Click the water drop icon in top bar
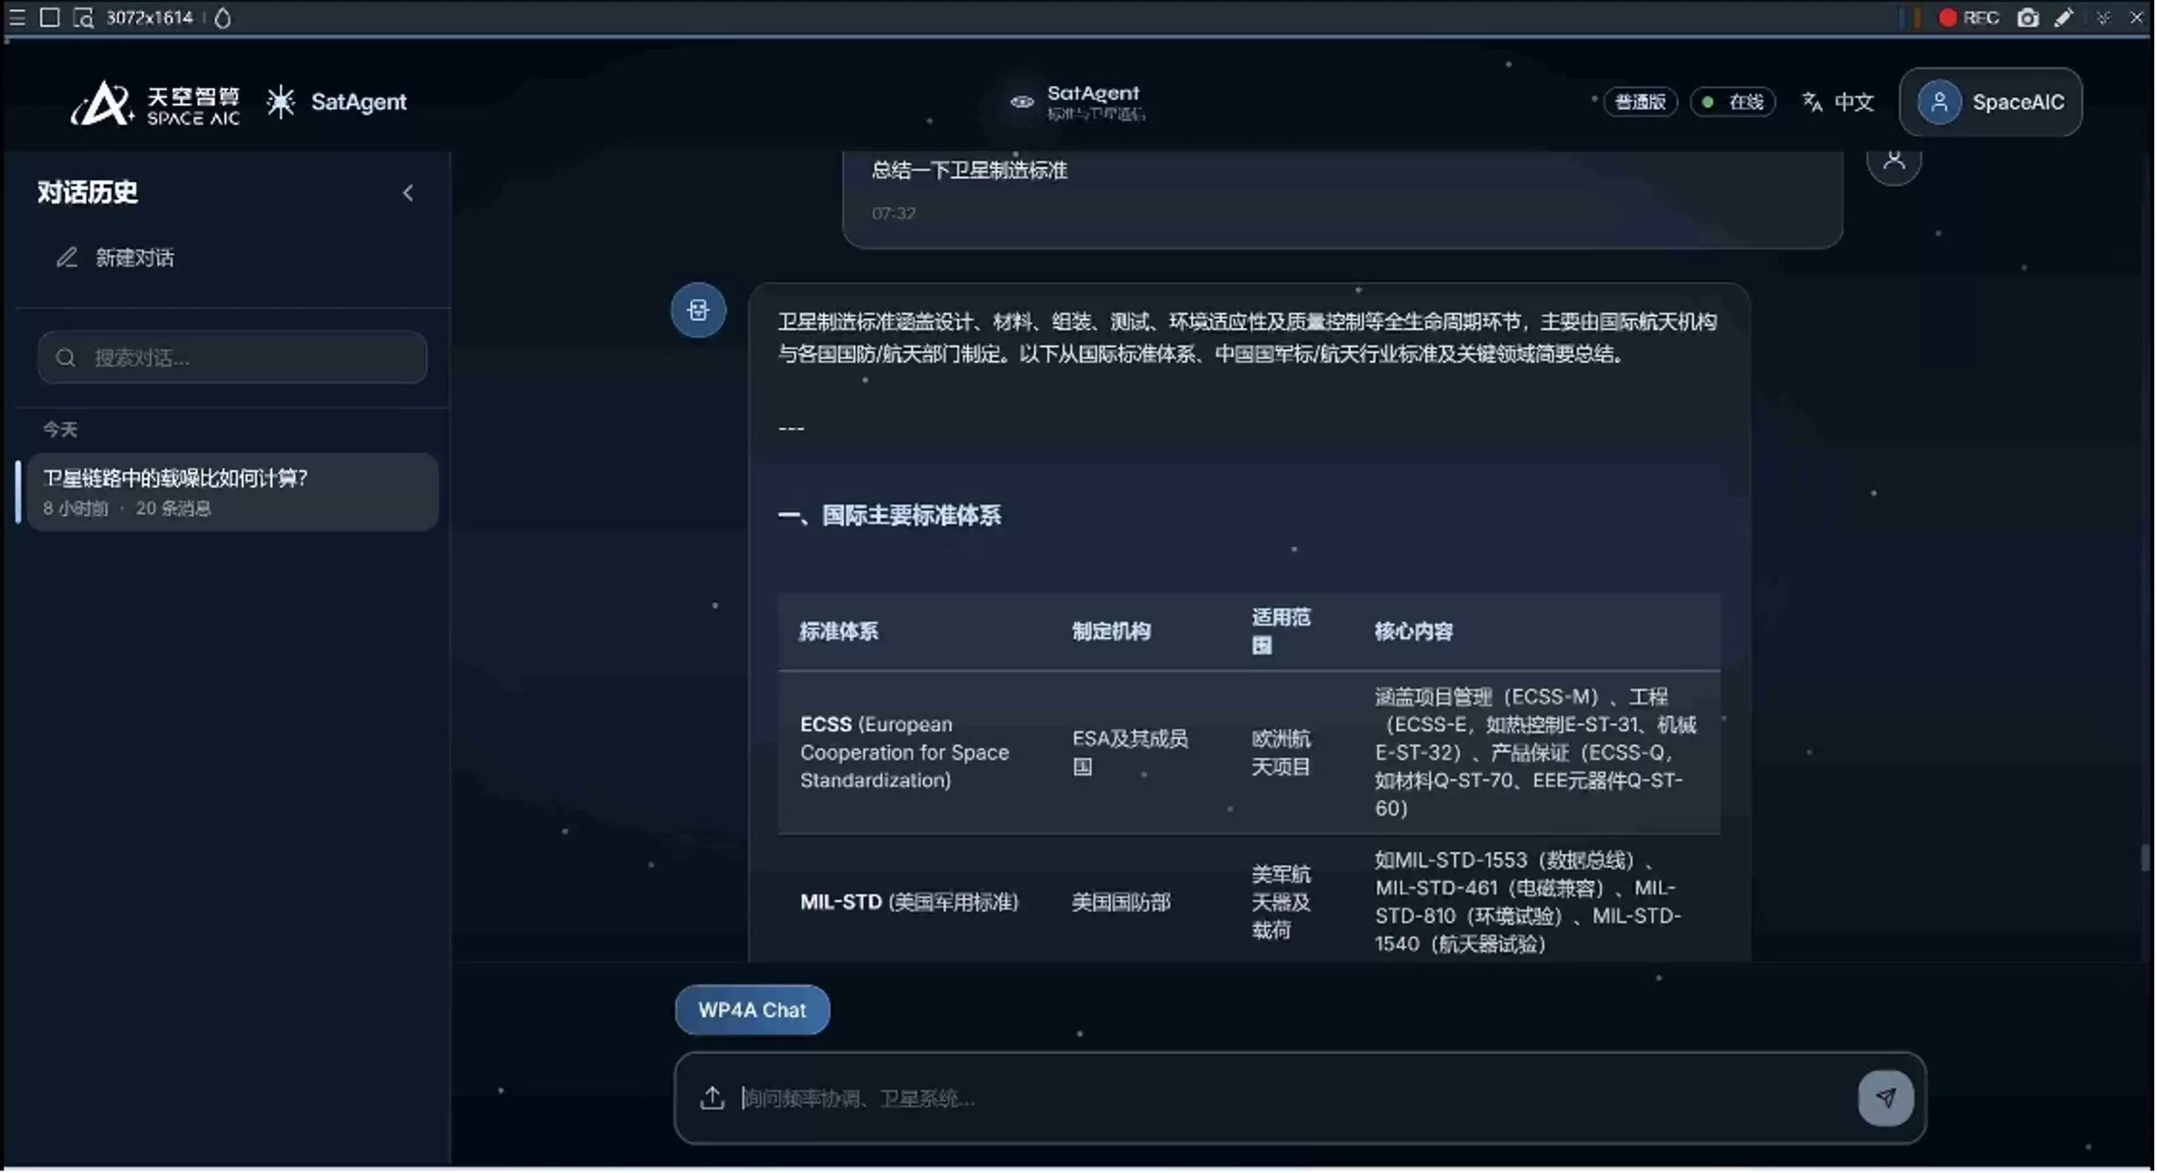The width and height of the screenshot is (2157, 1173). (x=223, y=18)
